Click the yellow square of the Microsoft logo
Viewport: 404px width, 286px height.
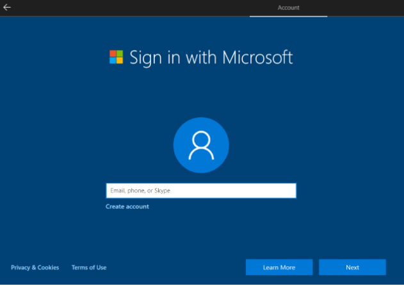tap(120, 61)
